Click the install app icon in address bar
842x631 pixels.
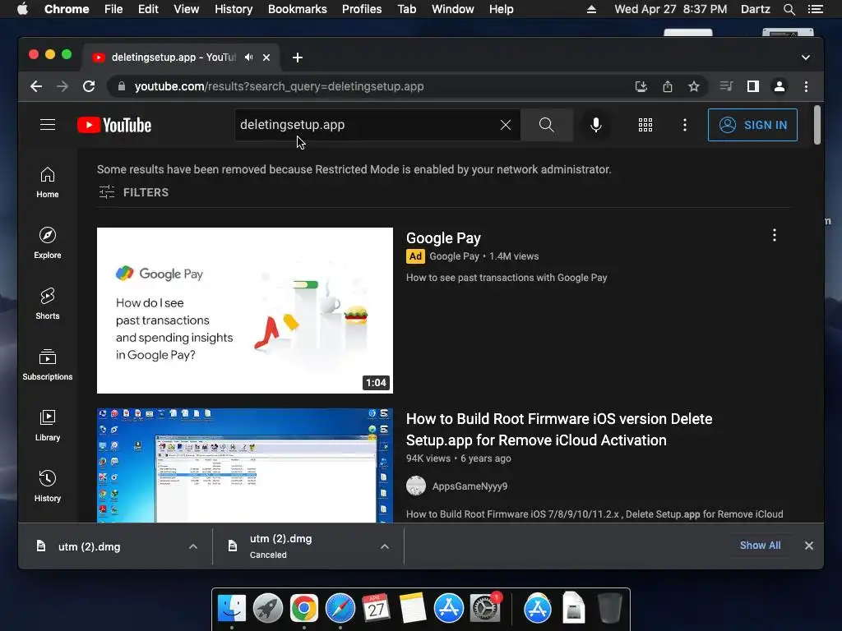pos(641,86)
